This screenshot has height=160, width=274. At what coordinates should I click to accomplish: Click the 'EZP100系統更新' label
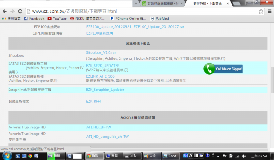click(47, 26)
